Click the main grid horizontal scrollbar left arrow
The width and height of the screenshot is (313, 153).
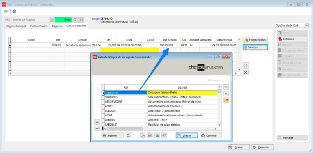[10, 73]
